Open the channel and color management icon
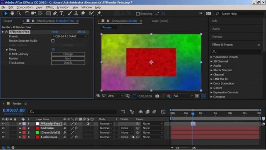Screen dimensions: 266x150 pyautogui.click(x=169, y=96)
